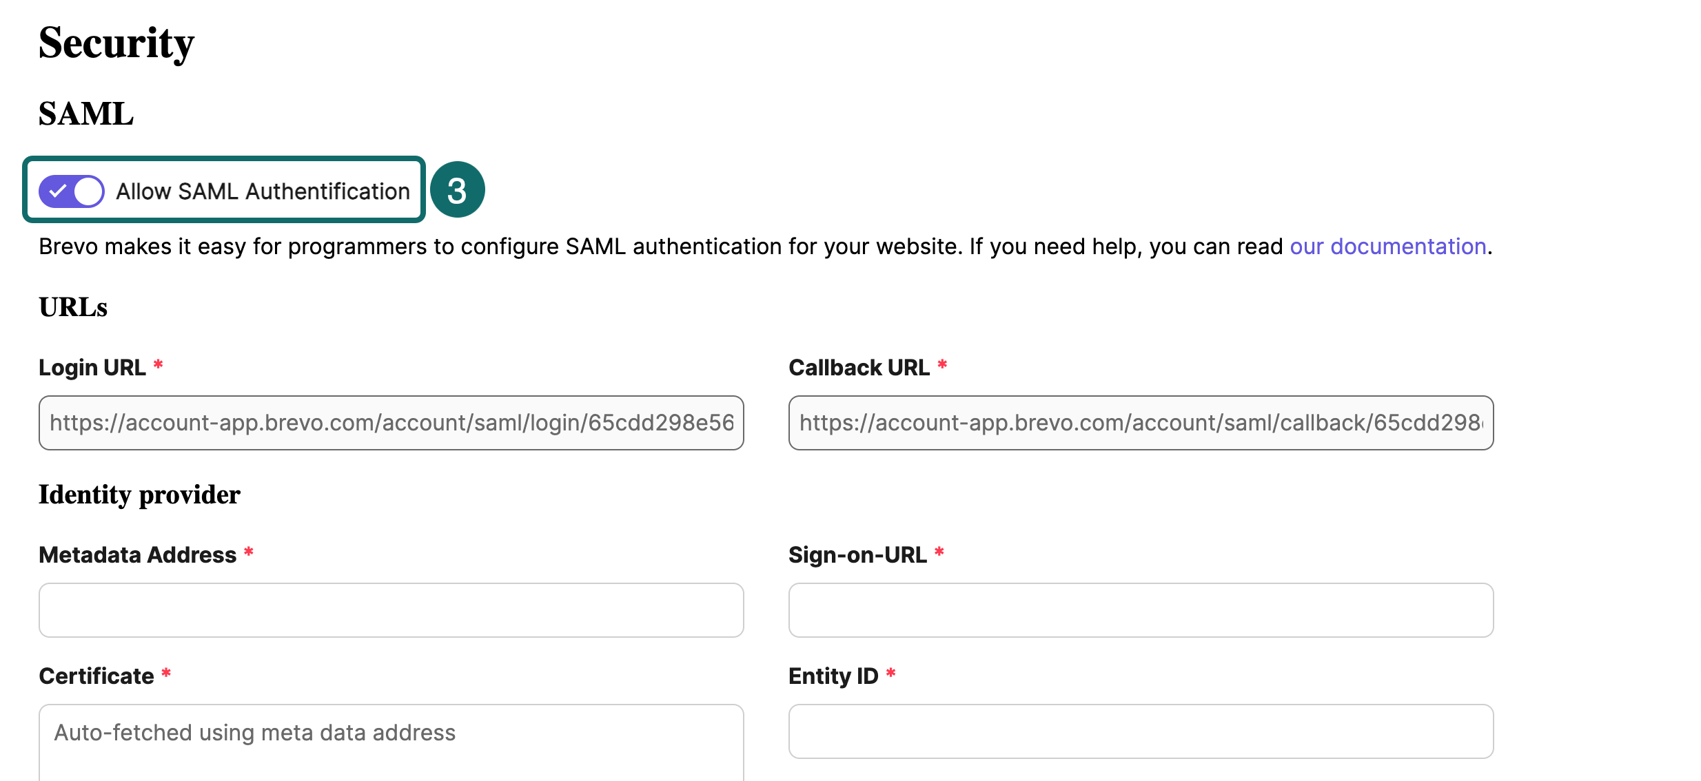
Task: Click the SAML toggle's circular knob
Action: tap(87, 191)
